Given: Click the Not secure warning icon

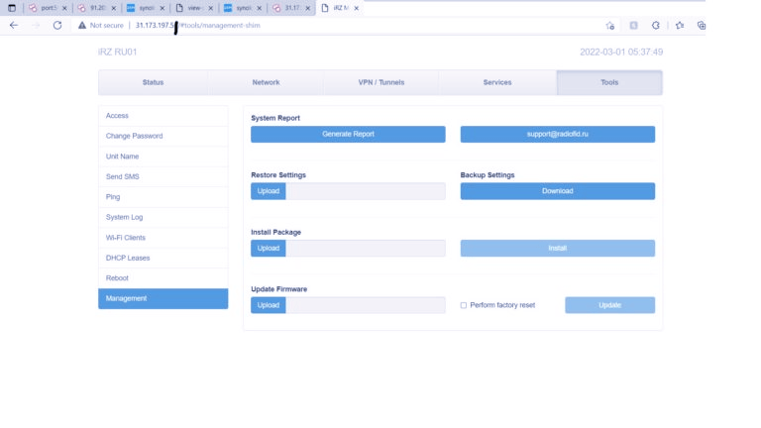Looking at the screenshot, I should [82, 25].
